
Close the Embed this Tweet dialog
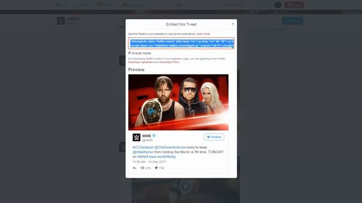pyautogui.click(x=232, y=24)
